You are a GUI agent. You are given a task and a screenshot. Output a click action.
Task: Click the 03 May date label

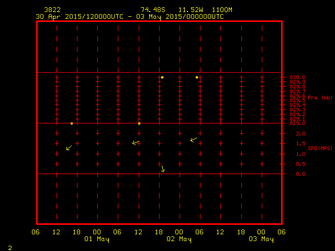pyautogui.click(x=261, y=239)
